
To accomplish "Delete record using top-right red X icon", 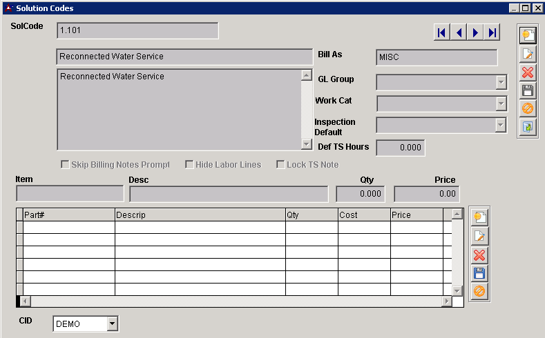I will tap(528, 72).
